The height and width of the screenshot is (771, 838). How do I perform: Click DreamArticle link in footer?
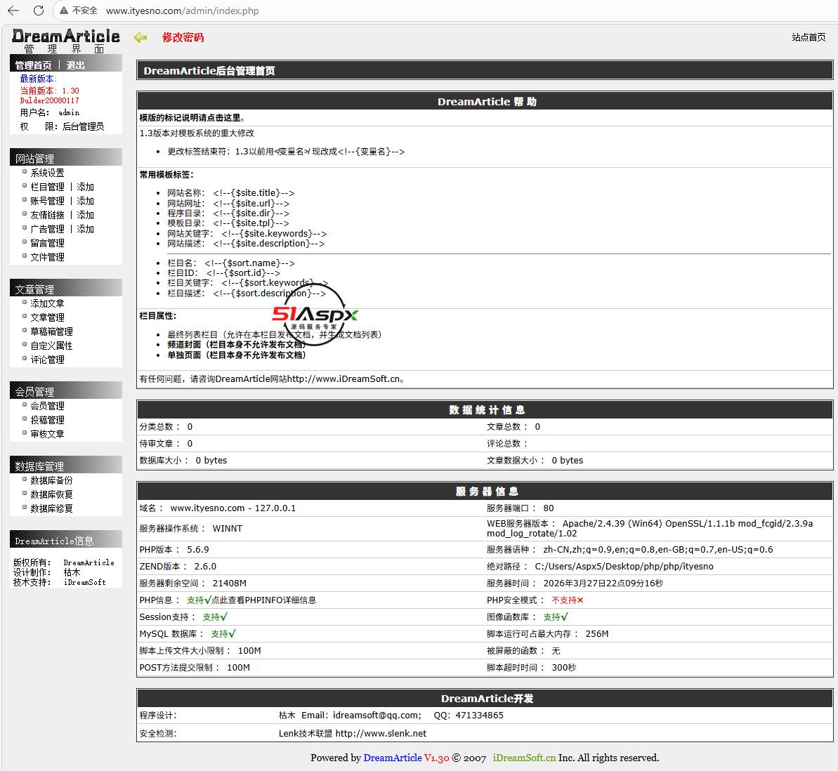[392, 758]
